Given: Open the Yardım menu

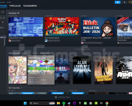Looking at the screenshot, I should coord(9,2).
